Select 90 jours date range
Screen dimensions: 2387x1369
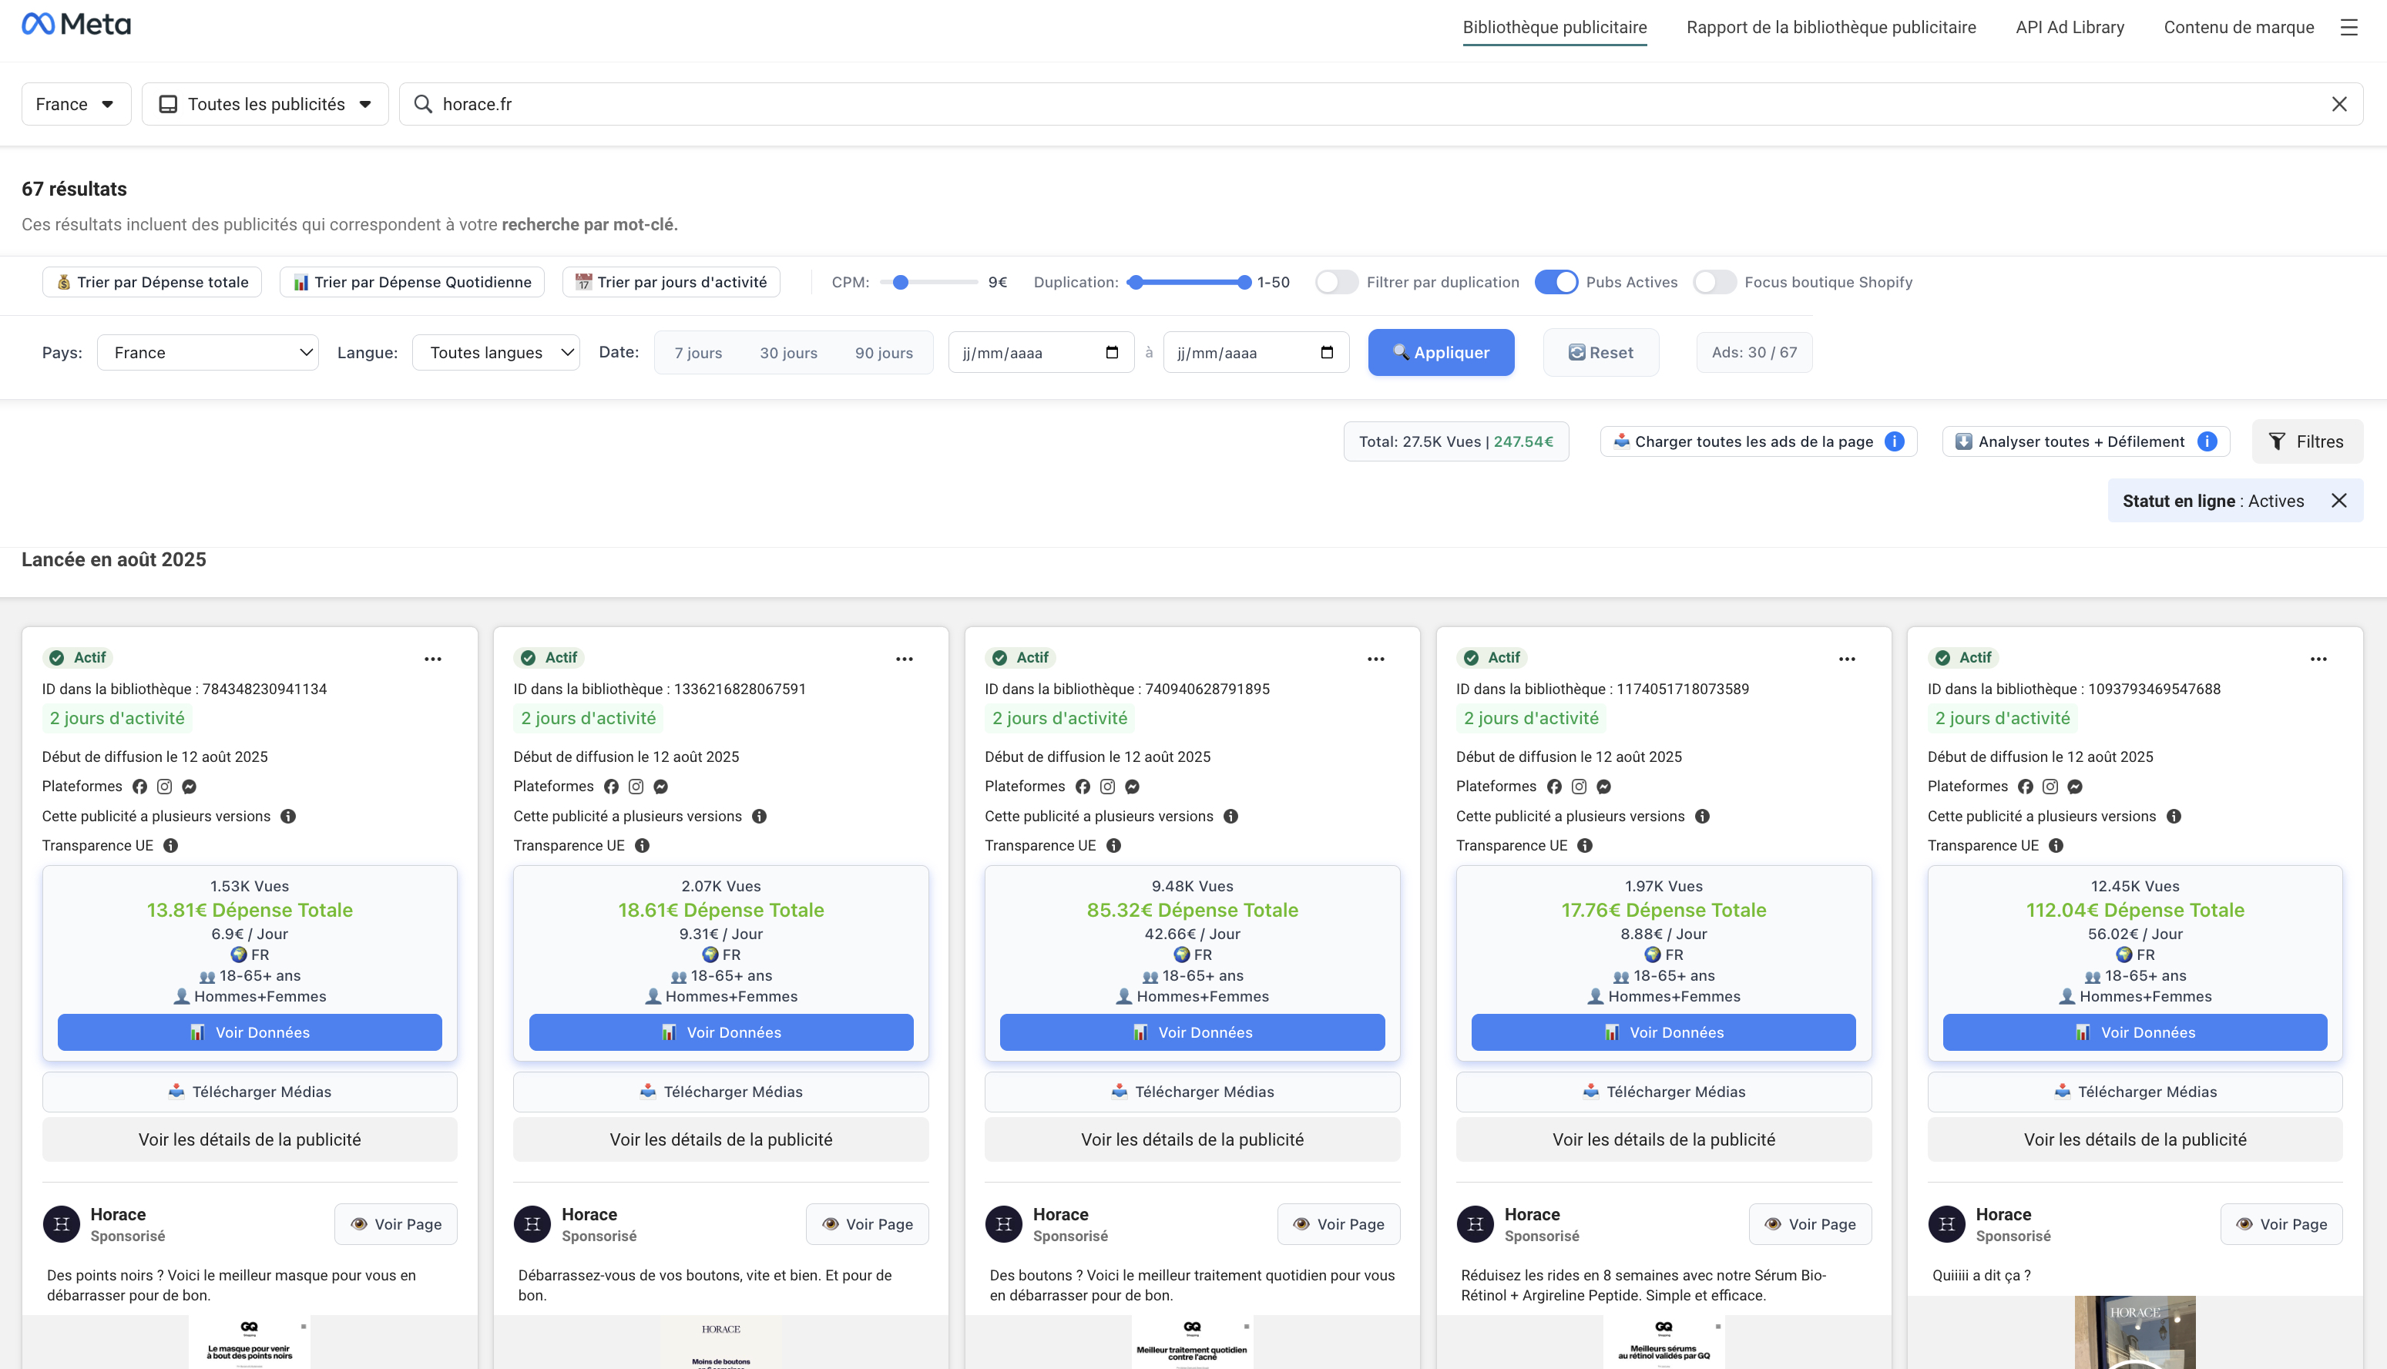tap(884, 354)
